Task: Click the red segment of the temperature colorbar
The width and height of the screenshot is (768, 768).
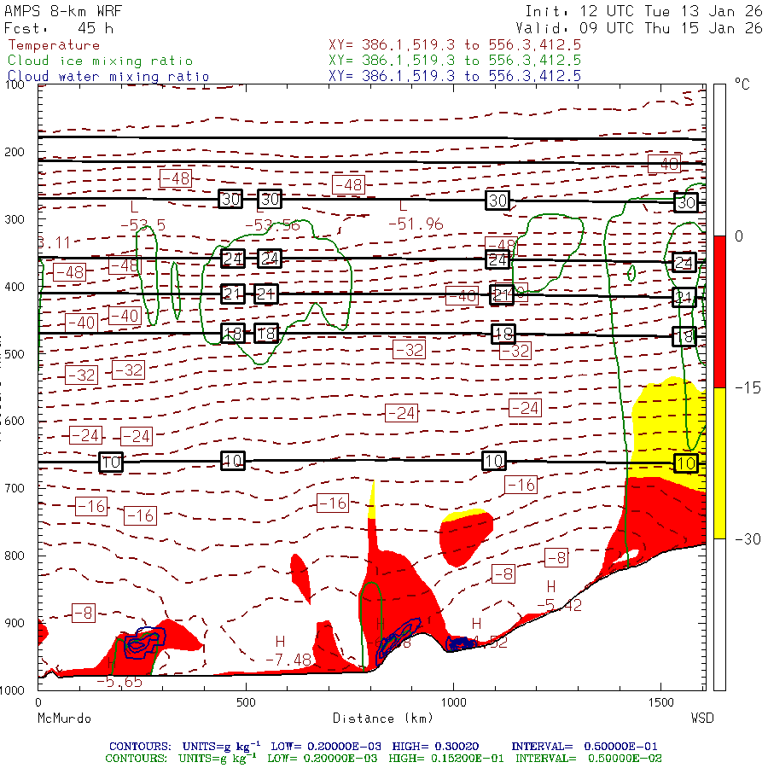Action: pyautogui.click(x=719, y=311)
